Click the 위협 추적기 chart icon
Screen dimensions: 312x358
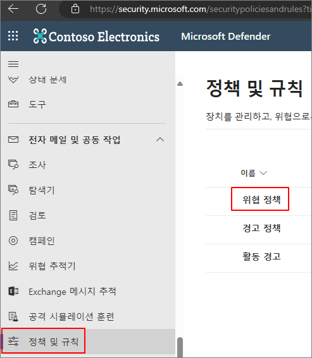pyautogui.click(x=13, y=266)
